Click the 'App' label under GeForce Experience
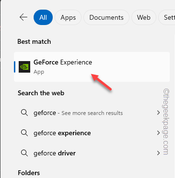This screenshot has height=178, width=175. 39,72
